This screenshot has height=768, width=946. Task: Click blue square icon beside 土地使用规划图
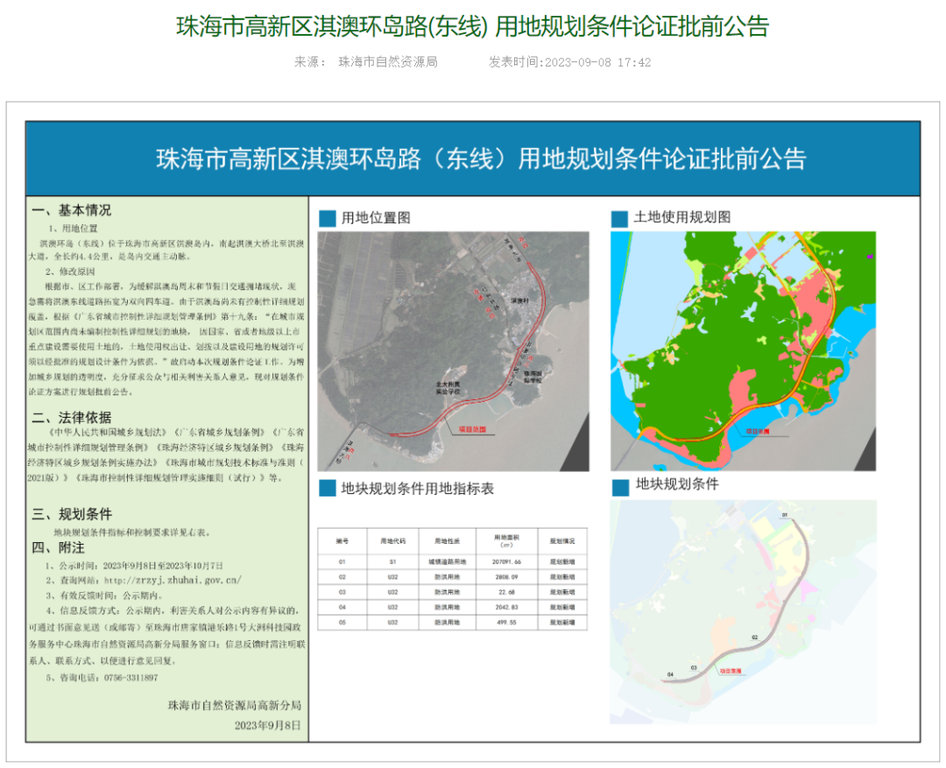619,218
